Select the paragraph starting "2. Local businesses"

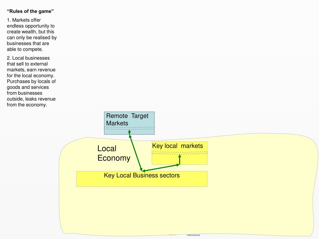(31, 82)
